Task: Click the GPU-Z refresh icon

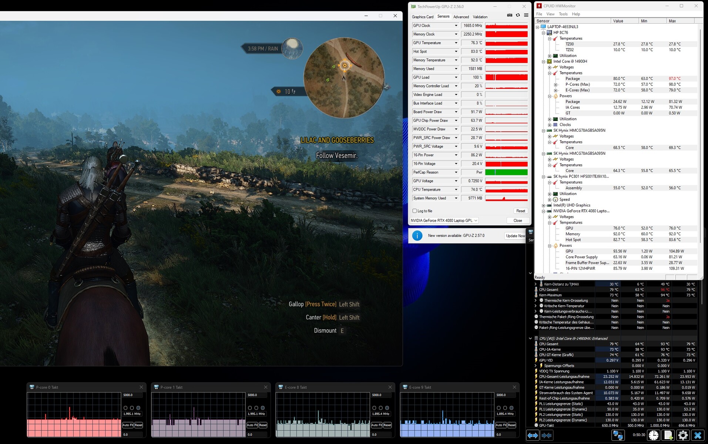Action: [x=518, y=15]
